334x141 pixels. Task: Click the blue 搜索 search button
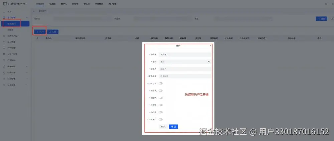(321, 19)
